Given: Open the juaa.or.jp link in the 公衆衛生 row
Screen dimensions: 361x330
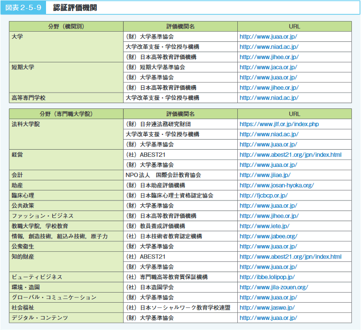Looking at the screenshot, I should [x=268, y=247].
